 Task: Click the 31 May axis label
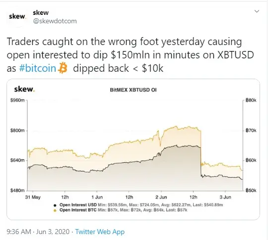pos(33,197)
